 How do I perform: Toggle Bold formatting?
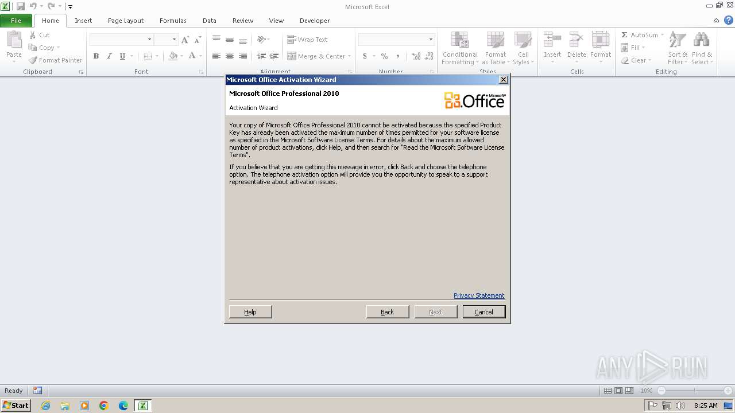pyautogui.click(x=96, y=56)
